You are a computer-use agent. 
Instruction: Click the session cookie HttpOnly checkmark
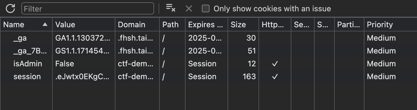click(275, 77)
